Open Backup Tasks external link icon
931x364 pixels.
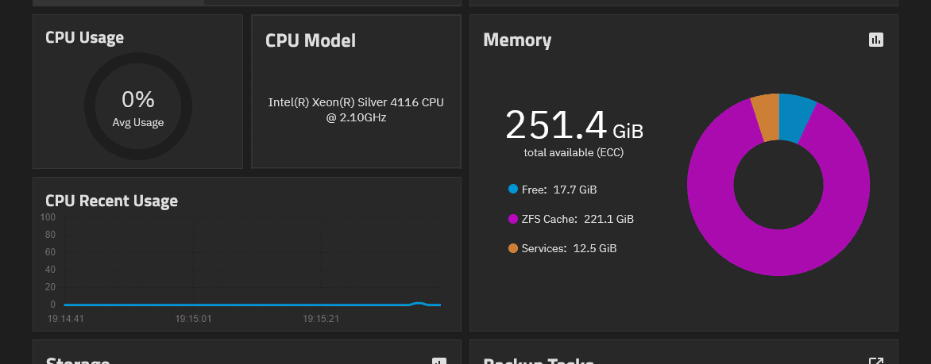[876, 361]
